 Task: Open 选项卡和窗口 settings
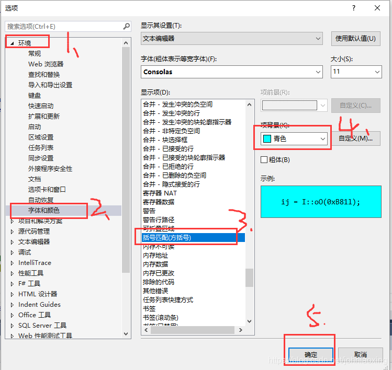click(47, 190)
